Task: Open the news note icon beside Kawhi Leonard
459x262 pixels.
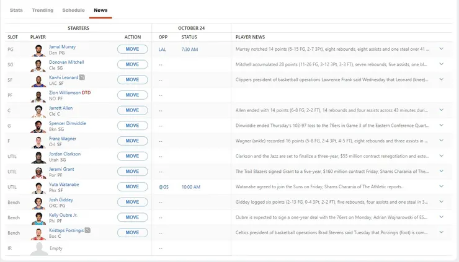Action: [82, 77]
